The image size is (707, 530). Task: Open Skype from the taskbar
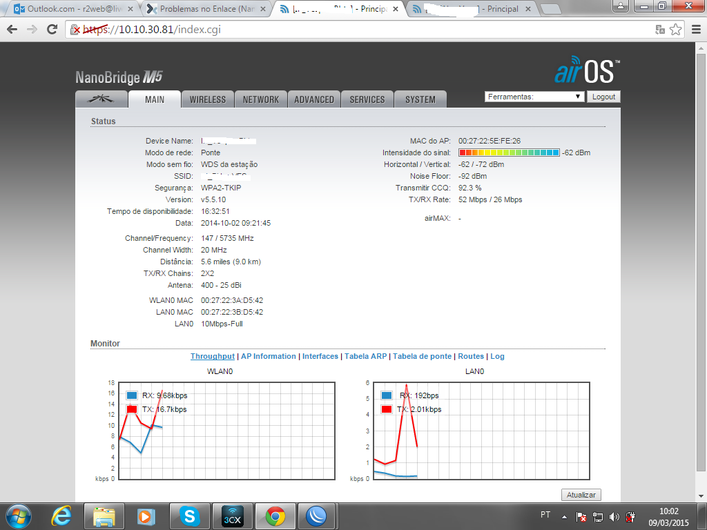click(189, 516)
